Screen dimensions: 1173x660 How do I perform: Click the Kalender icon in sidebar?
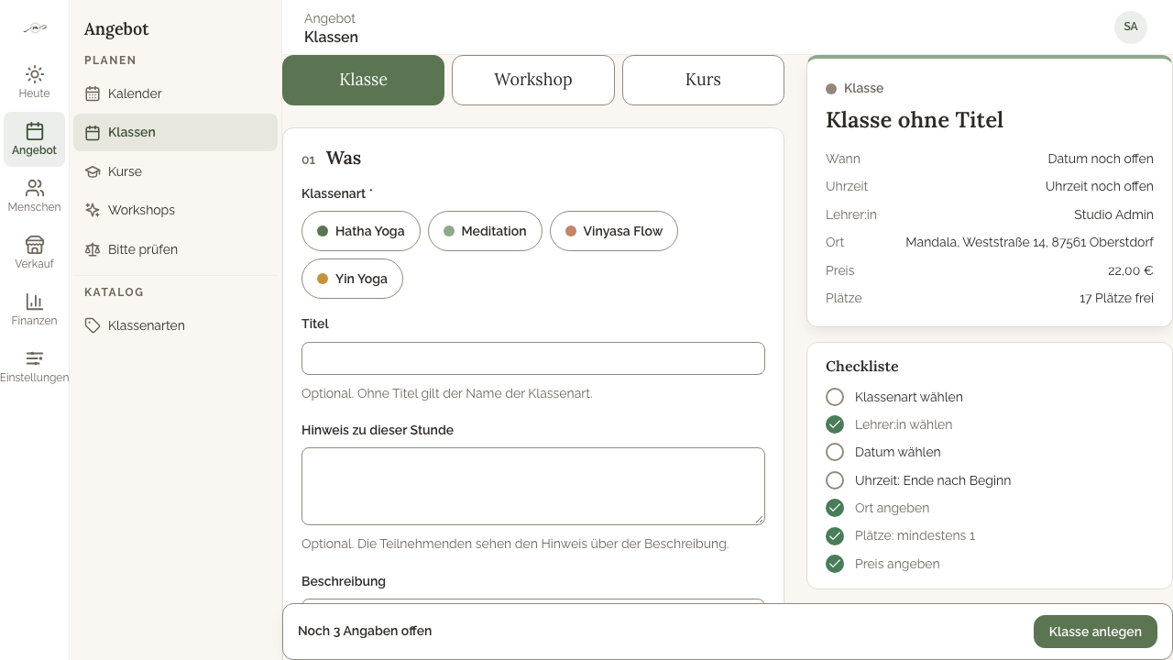(x=93, y=93)
